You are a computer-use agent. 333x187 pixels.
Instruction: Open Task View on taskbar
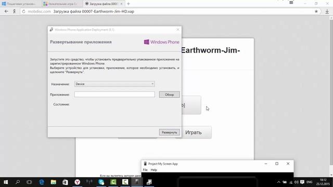click(x=29, y=182)
